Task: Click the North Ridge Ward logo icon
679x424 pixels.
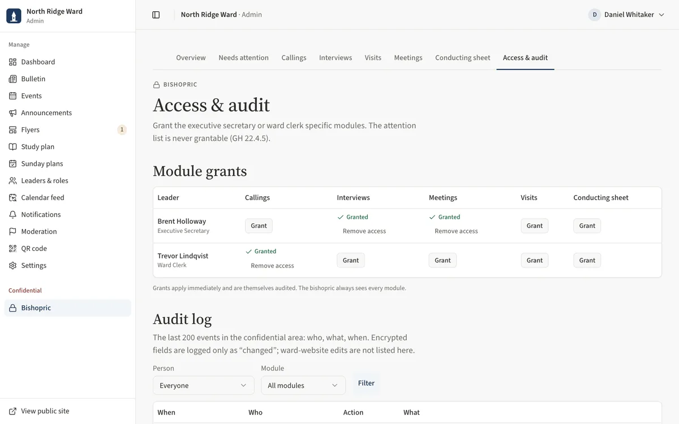Action: coord(14,16)
